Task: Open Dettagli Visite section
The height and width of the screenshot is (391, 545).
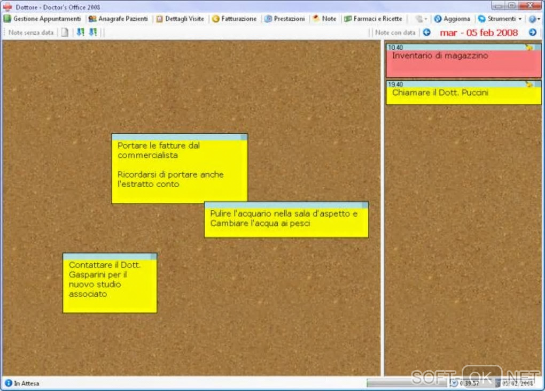Action: [180, 19]
